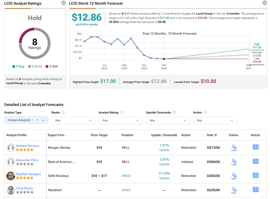
Task: Open article for Morgan Stanley rating
Action: (x=256, y=147)
